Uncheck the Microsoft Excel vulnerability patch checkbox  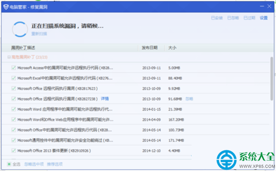[x=14, y=78]
